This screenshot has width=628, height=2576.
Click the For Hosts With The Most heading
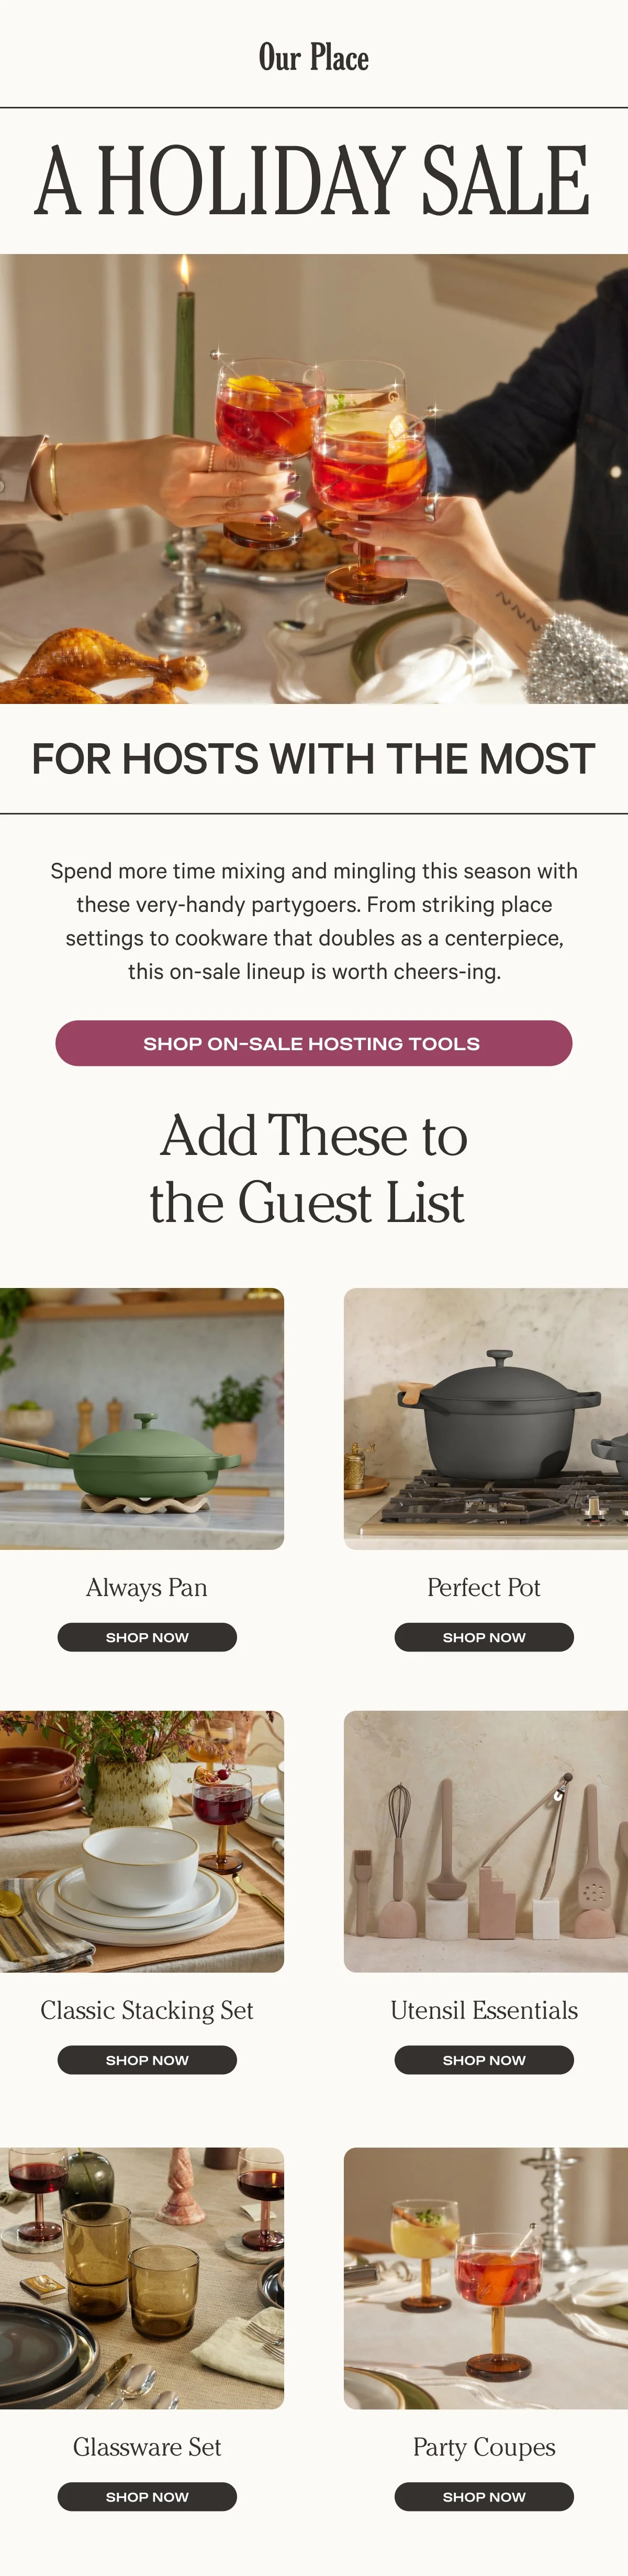313,759
